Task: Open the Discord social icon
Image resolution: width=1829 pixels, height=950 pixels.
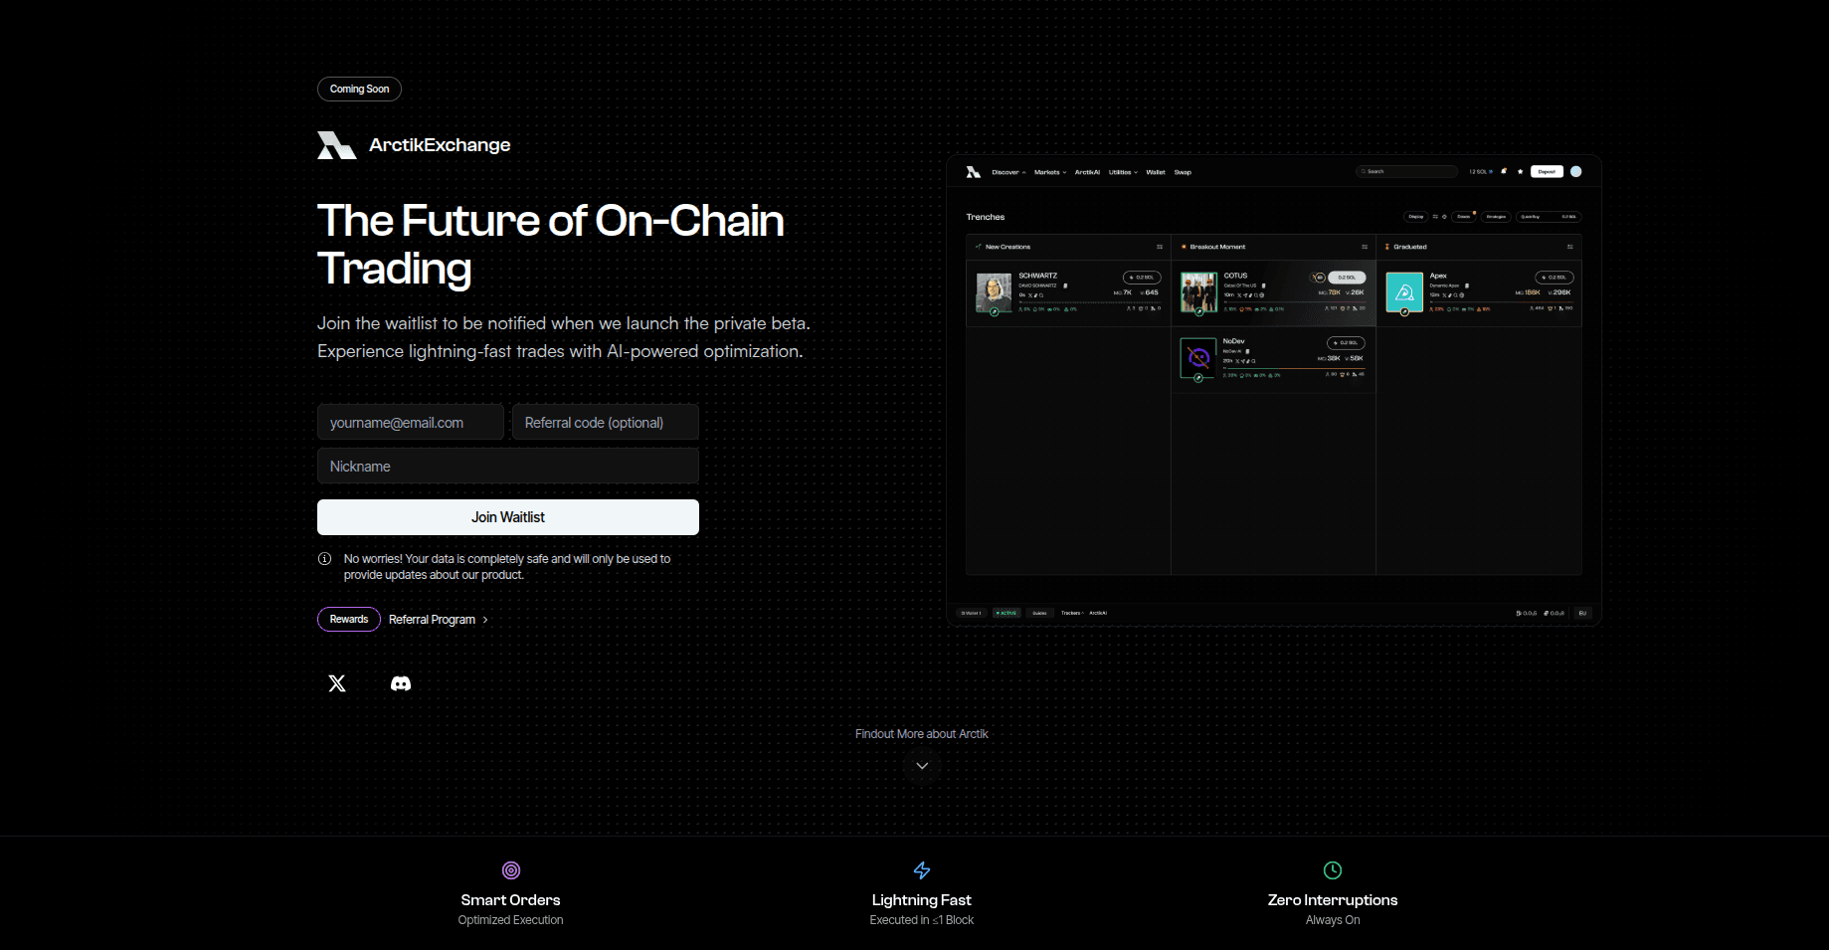Action: (401, 683)
